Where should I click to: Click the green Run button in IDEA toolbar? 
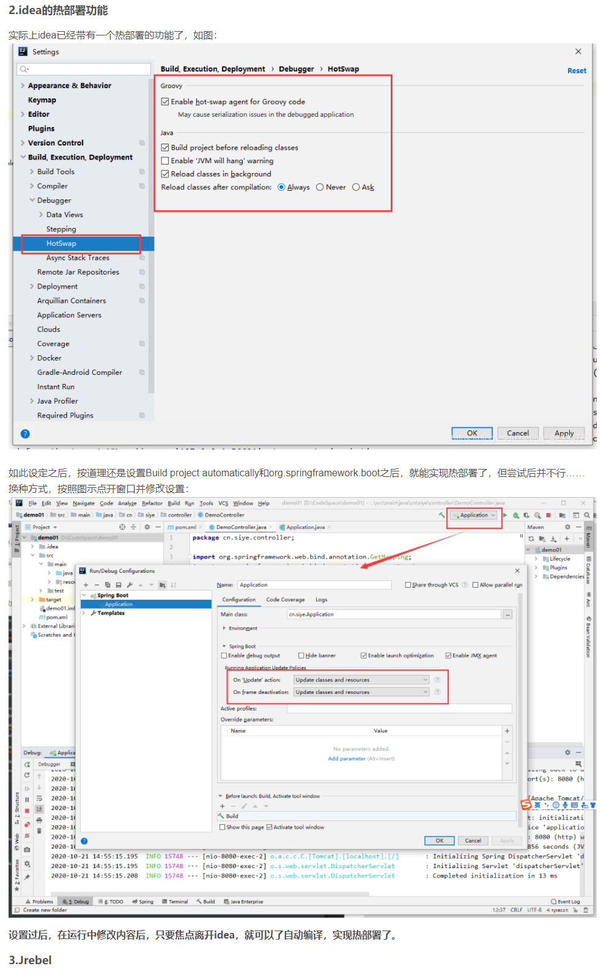coord(505,515)
